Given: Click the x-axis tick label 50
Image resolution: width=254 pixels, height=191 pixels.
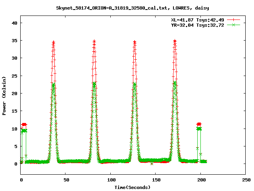Looking at the screenshot, I should tap(66, 180).
